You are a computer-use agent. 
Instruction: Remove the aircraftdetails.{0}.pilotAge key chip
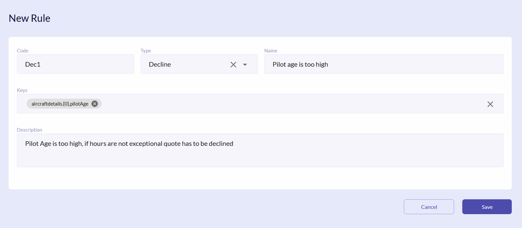[x=95, y=104]
